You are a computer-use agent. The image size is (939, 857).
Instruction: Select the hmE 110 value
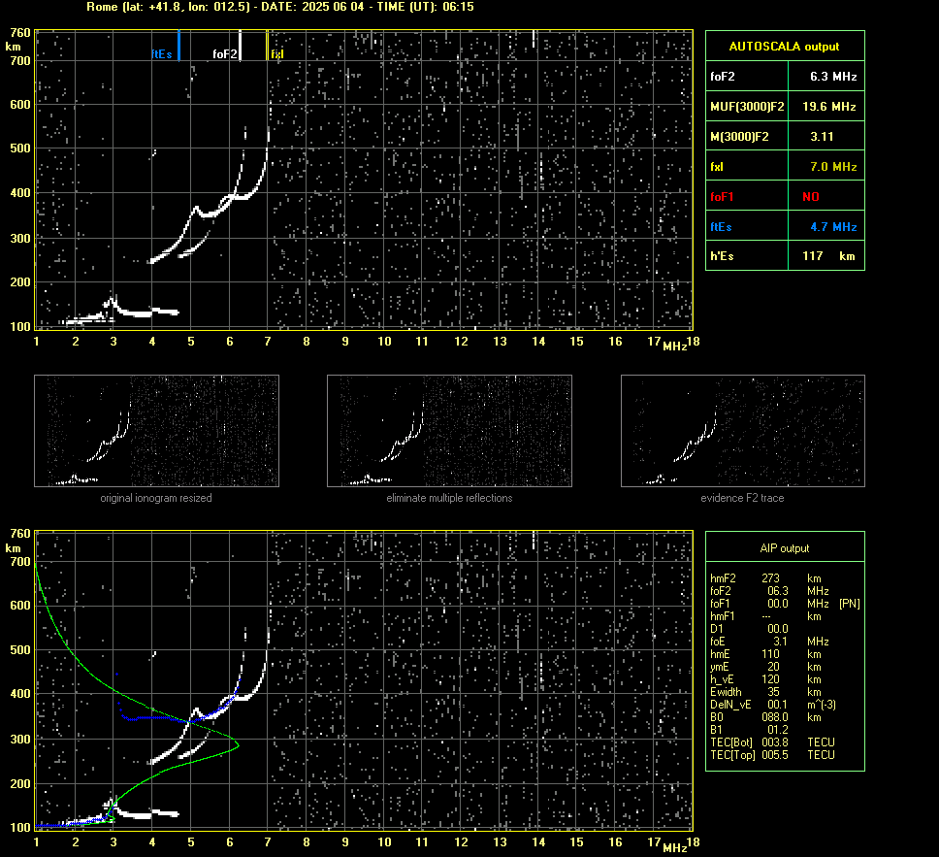(x=770, y=654)
